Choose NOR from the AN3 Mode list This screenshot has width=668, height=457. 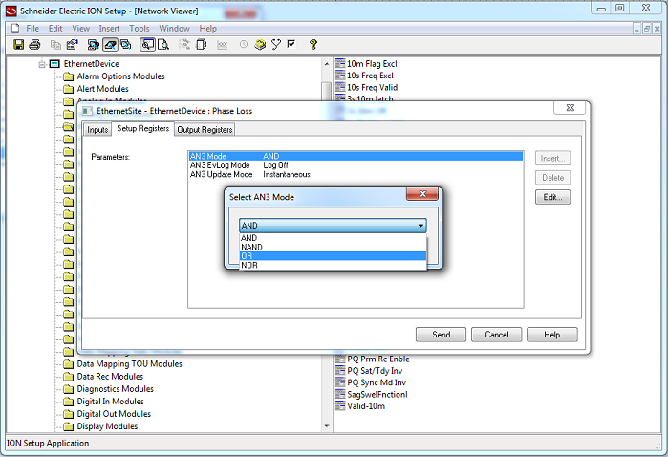point(334,265)
